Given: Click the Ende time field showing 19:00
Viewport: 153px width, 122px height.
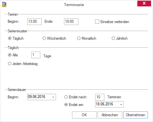Looking at the screenshot, I should [x=71, y=21].
